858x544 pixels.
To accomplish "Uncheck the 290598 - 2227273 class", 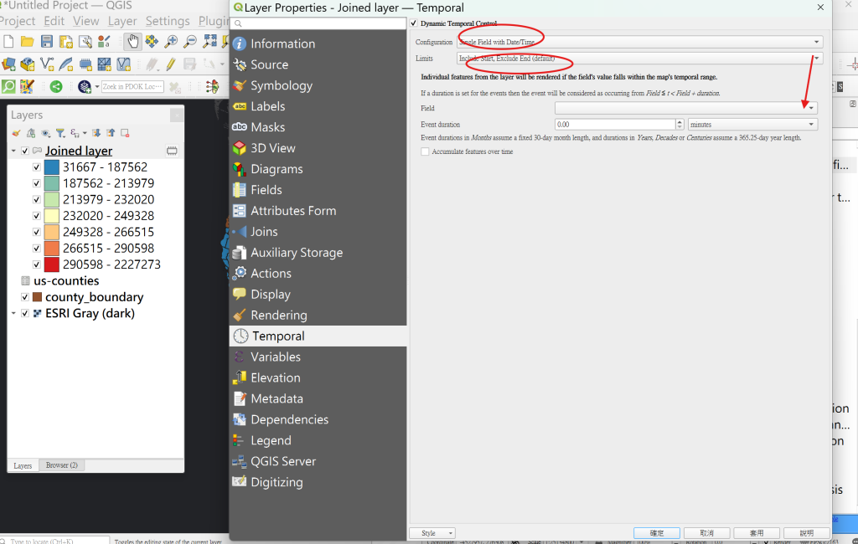I will 37,264.
